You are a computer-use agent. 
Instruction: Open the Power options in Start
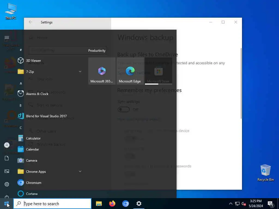coord(7,196)
